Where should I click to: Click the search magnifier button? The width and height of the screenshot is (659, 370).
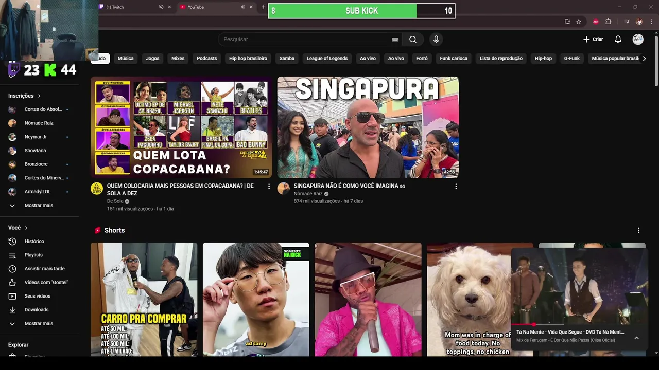tap(413, 40)
